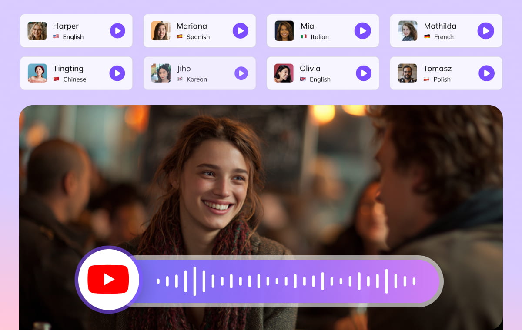Play Jiho's Korean voice sample
This screenshot has height=330, width=522.
(240, 73)
